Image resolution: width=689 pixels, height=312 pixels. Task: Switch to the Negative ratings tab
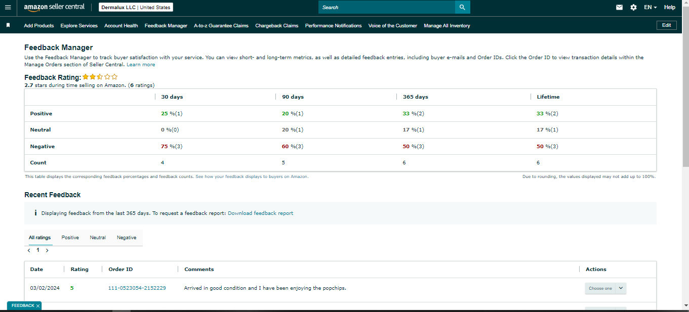coord(127,238)
